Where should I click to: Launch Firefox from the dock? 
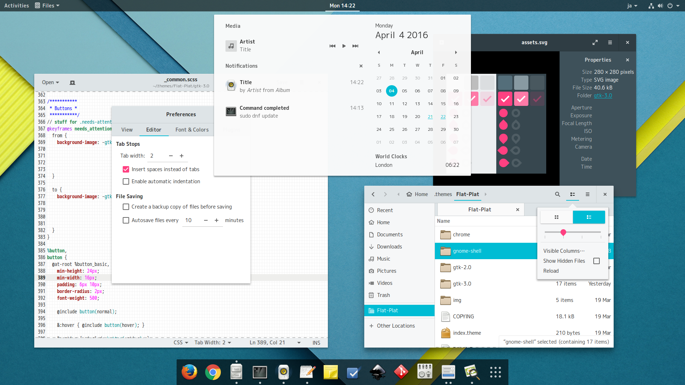tap(189, 372)
